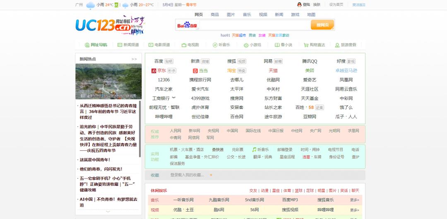
Task: Click the 小游戏 gamepad icon
Action: pos(246,45)
